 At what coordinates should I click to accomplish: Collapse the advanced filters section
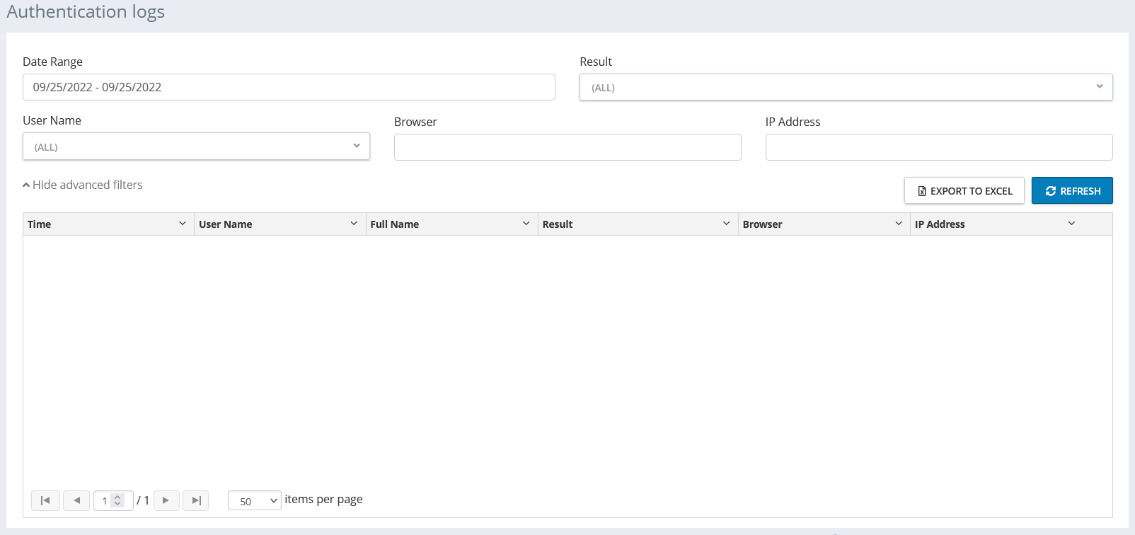[x=83, y=185]
